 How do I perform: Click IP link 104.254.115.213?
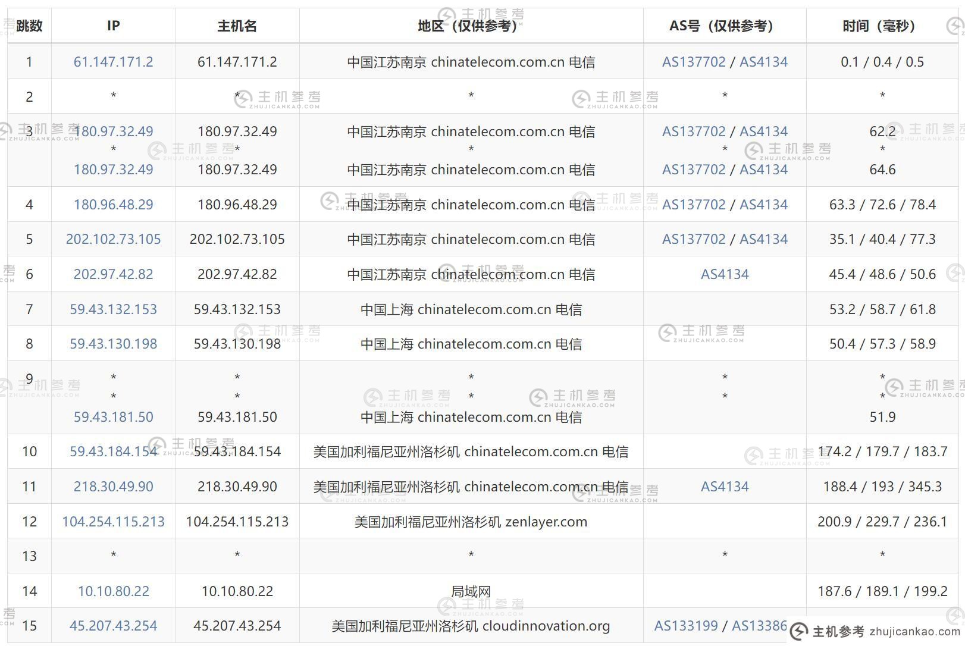click(113, 522)
